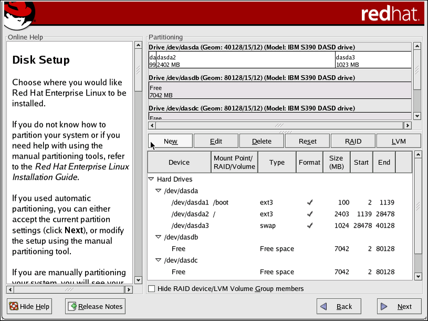Enable Hide RAID device/LVM Volume Group members
The image size is (428, 321).
(x=152, y=288)
